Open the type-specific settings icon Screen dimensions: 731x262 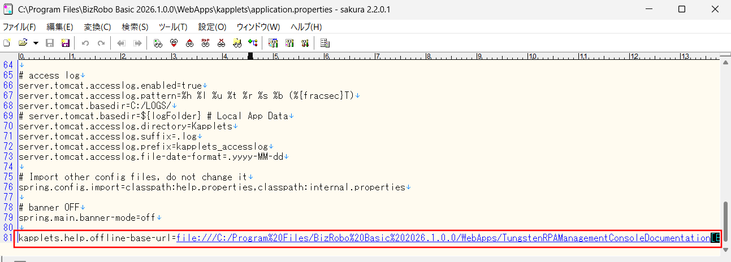(289, 43)
